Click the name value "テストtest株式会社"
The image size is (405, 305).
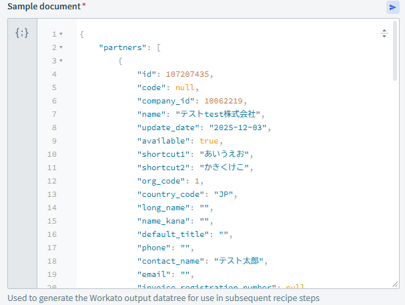click(218, 114)
